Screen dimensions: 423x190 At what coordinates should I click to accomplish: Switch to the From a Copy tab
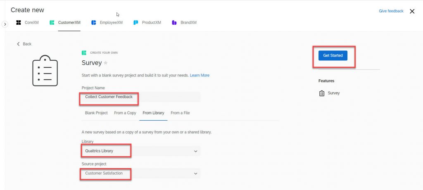tap(125, 113)
